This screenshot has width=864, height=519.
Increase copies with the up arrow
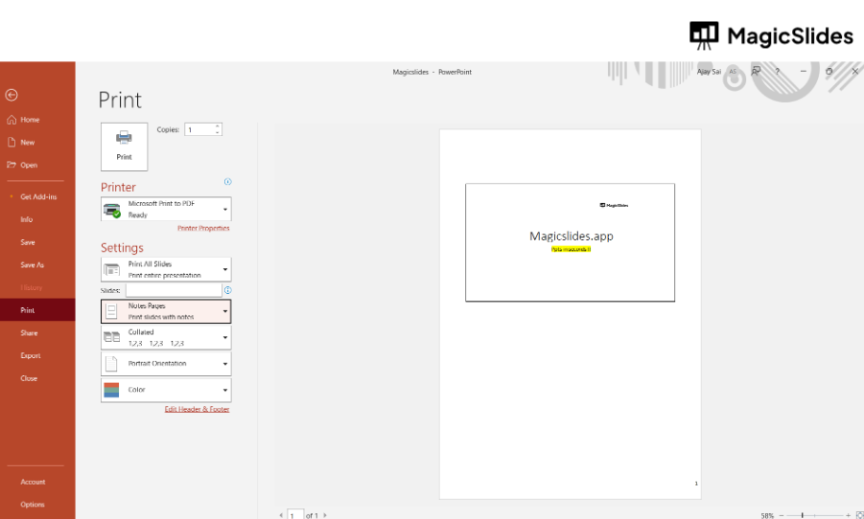(218, 126)
